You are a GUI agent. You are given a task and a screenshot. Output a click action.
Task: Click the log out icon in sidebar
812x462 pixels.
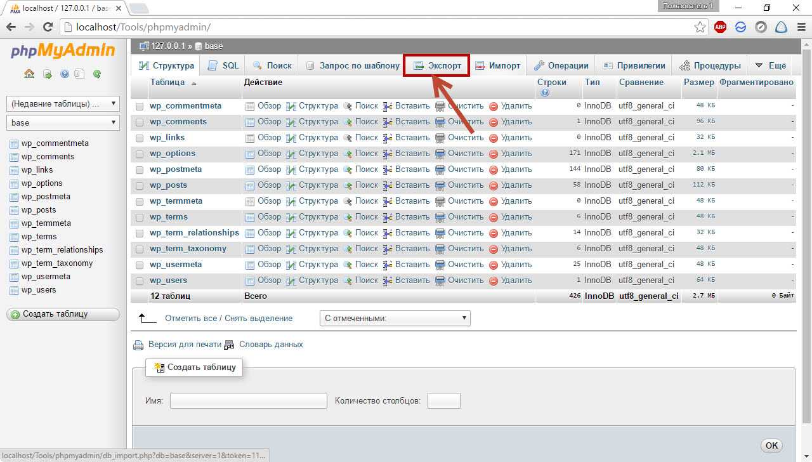point(48,74)
